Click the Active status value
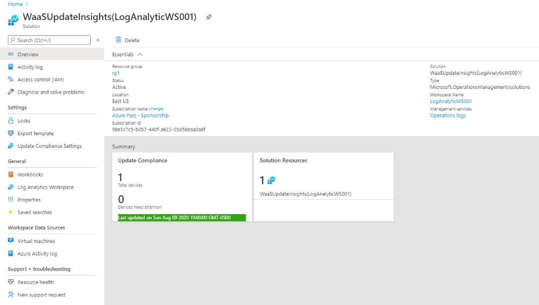Image resolution: width=539 pixels, height=305 pixels. click(x=119, y=87)
